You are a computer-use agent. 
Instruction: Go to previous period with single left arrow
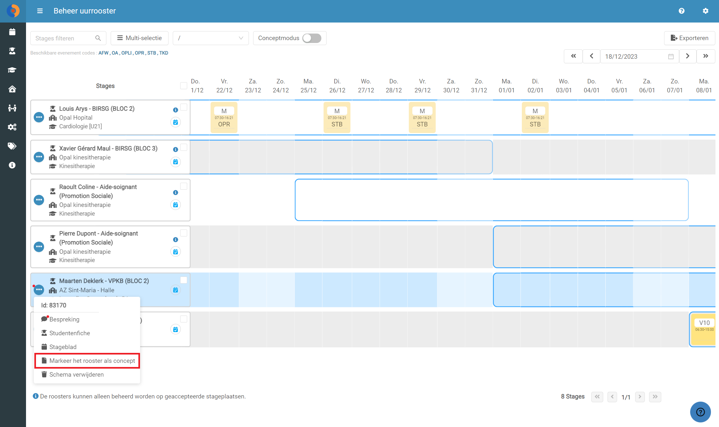591,56
